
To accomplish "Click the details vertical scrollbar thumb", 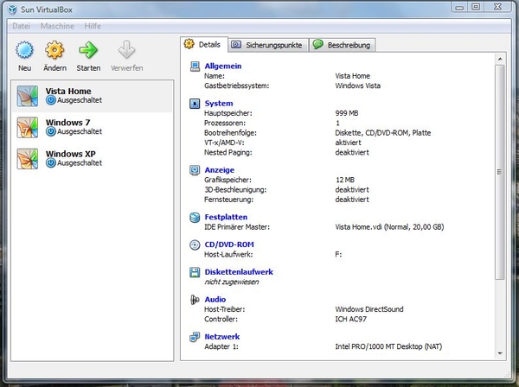I will tap(500, 172).
